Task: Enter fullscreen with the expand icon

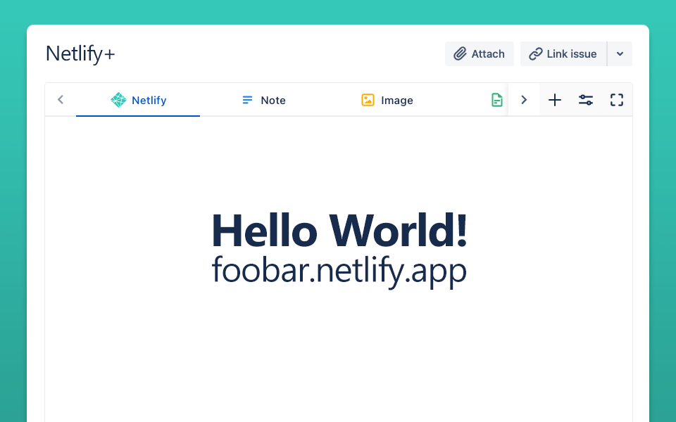Action: [x=617, y=100]
